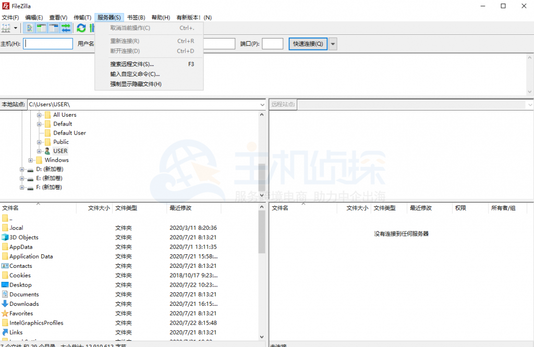Expand the D: (新加卷) drive
The image size is (534, 347).
[22, 169]
